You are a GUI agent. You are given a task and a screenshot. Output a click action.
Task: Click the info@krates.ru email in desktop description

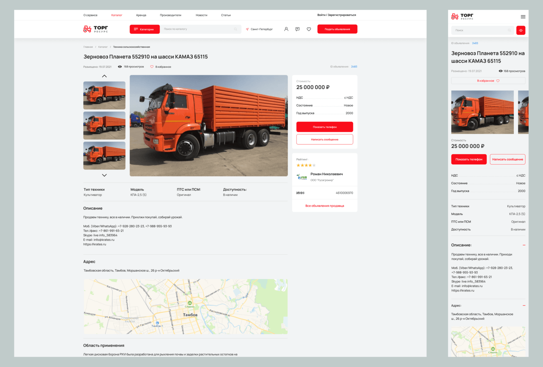coord(104,240)
